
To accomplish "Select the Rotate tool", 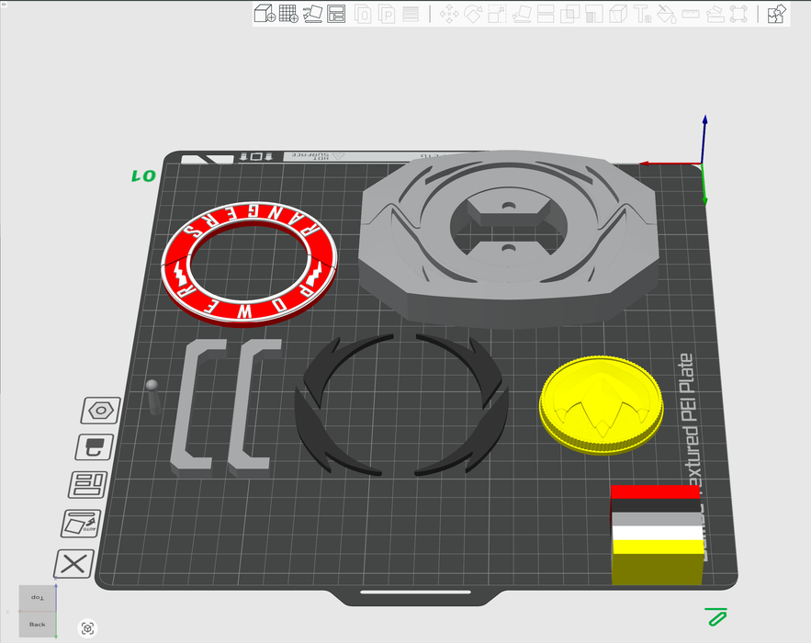I will [x=473, y=15].
